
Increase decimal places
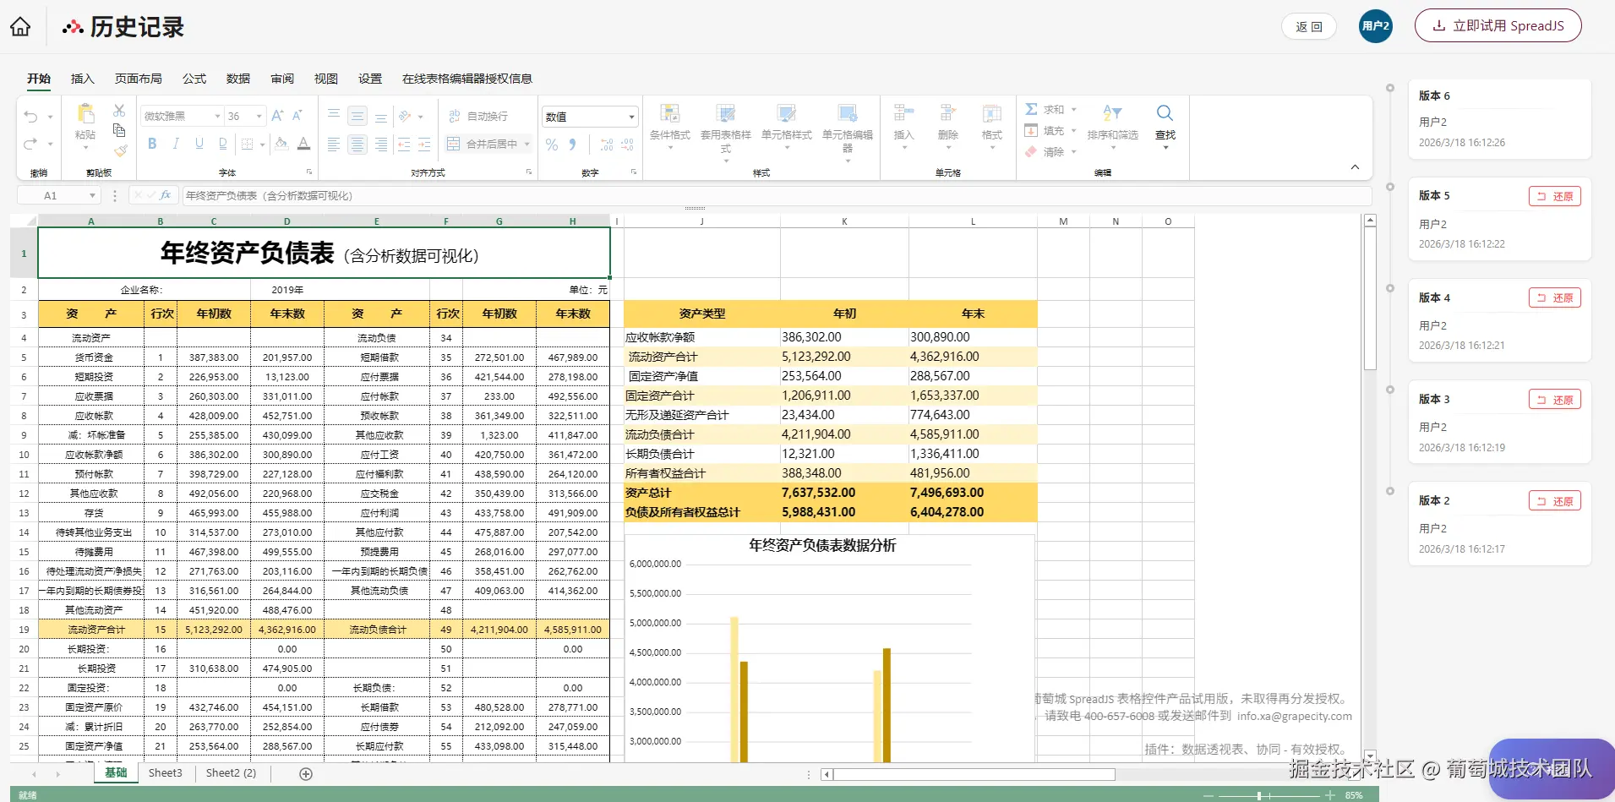(606, 145)
